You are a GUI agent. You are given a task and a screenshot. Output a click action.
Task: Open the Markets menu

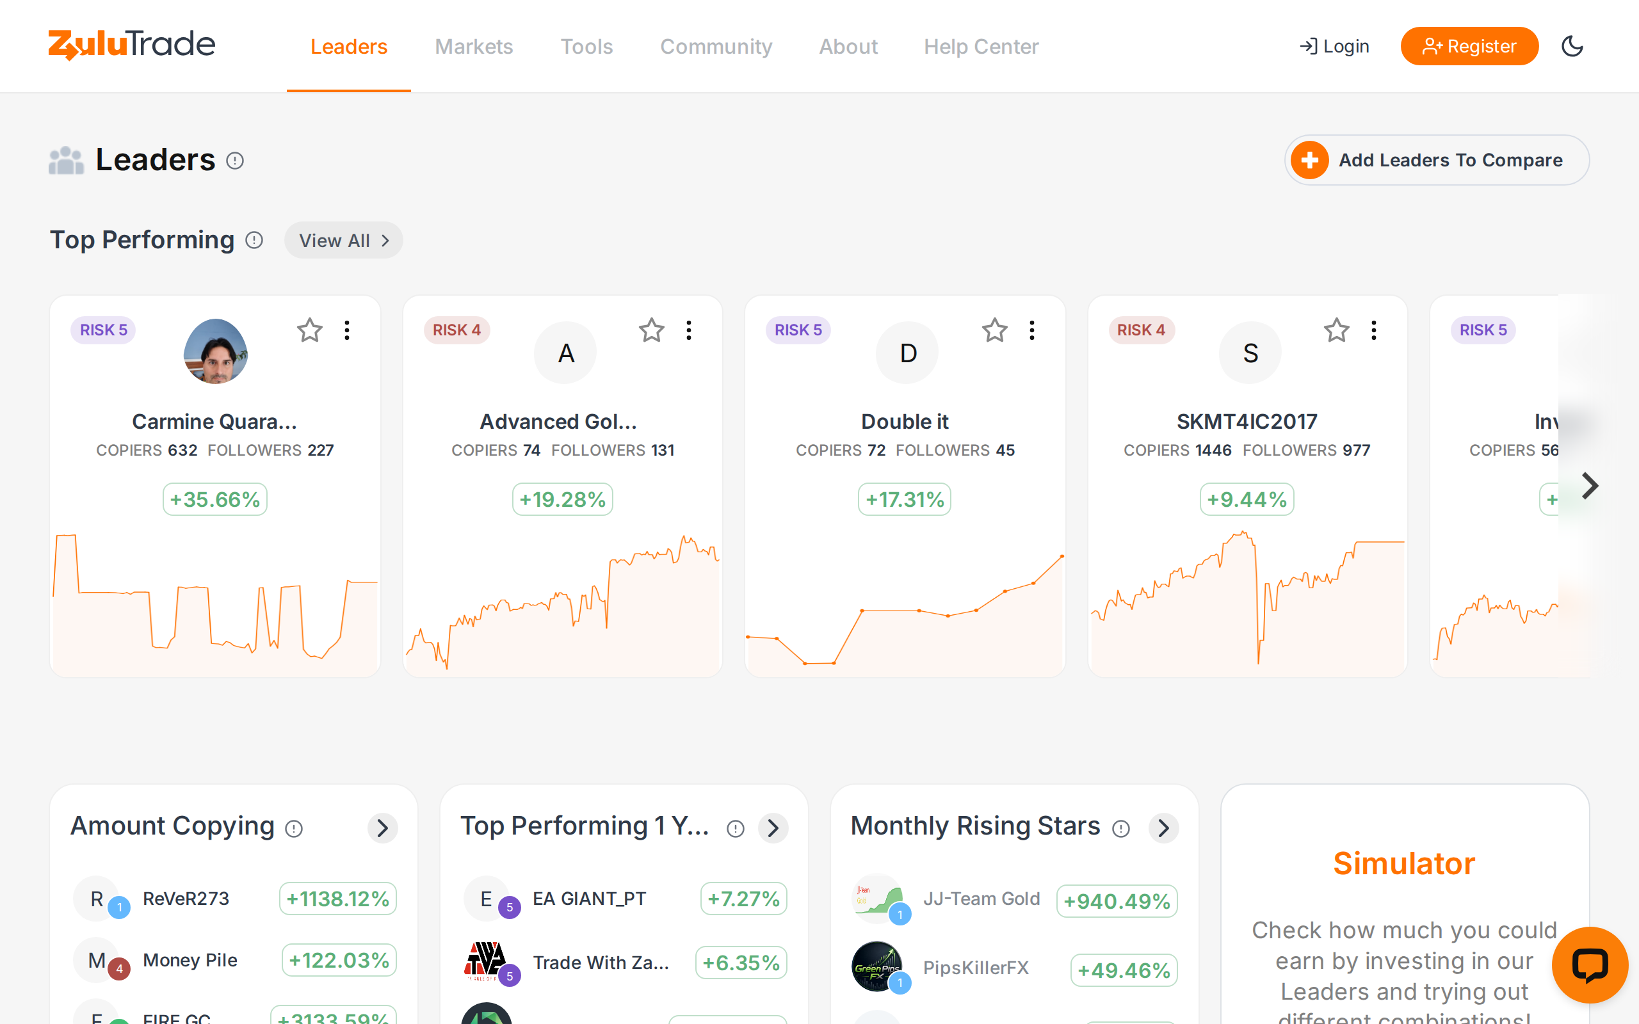(x=473, y=46)
